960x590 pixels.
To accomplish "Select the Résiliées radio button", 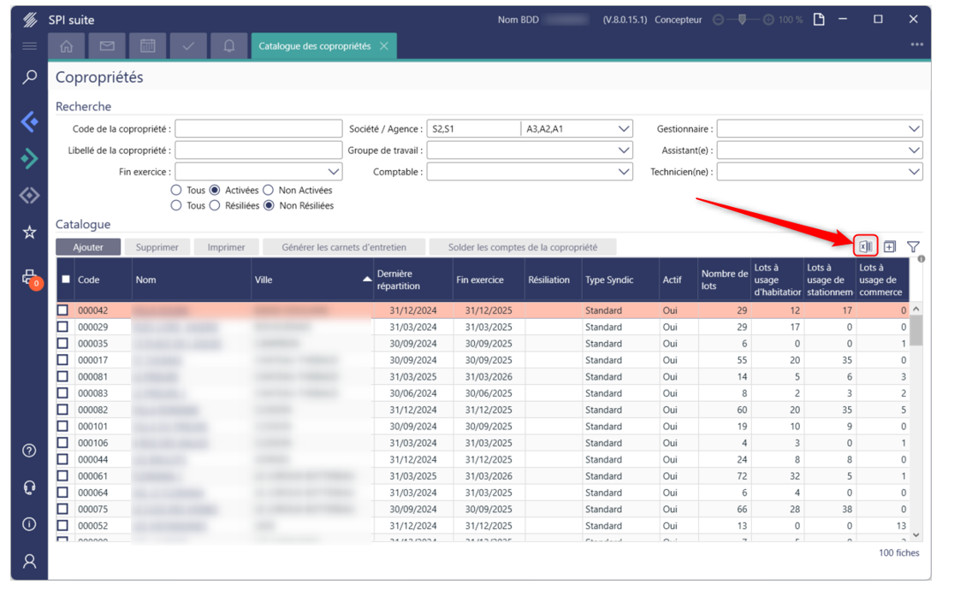I will coord(215,206).
